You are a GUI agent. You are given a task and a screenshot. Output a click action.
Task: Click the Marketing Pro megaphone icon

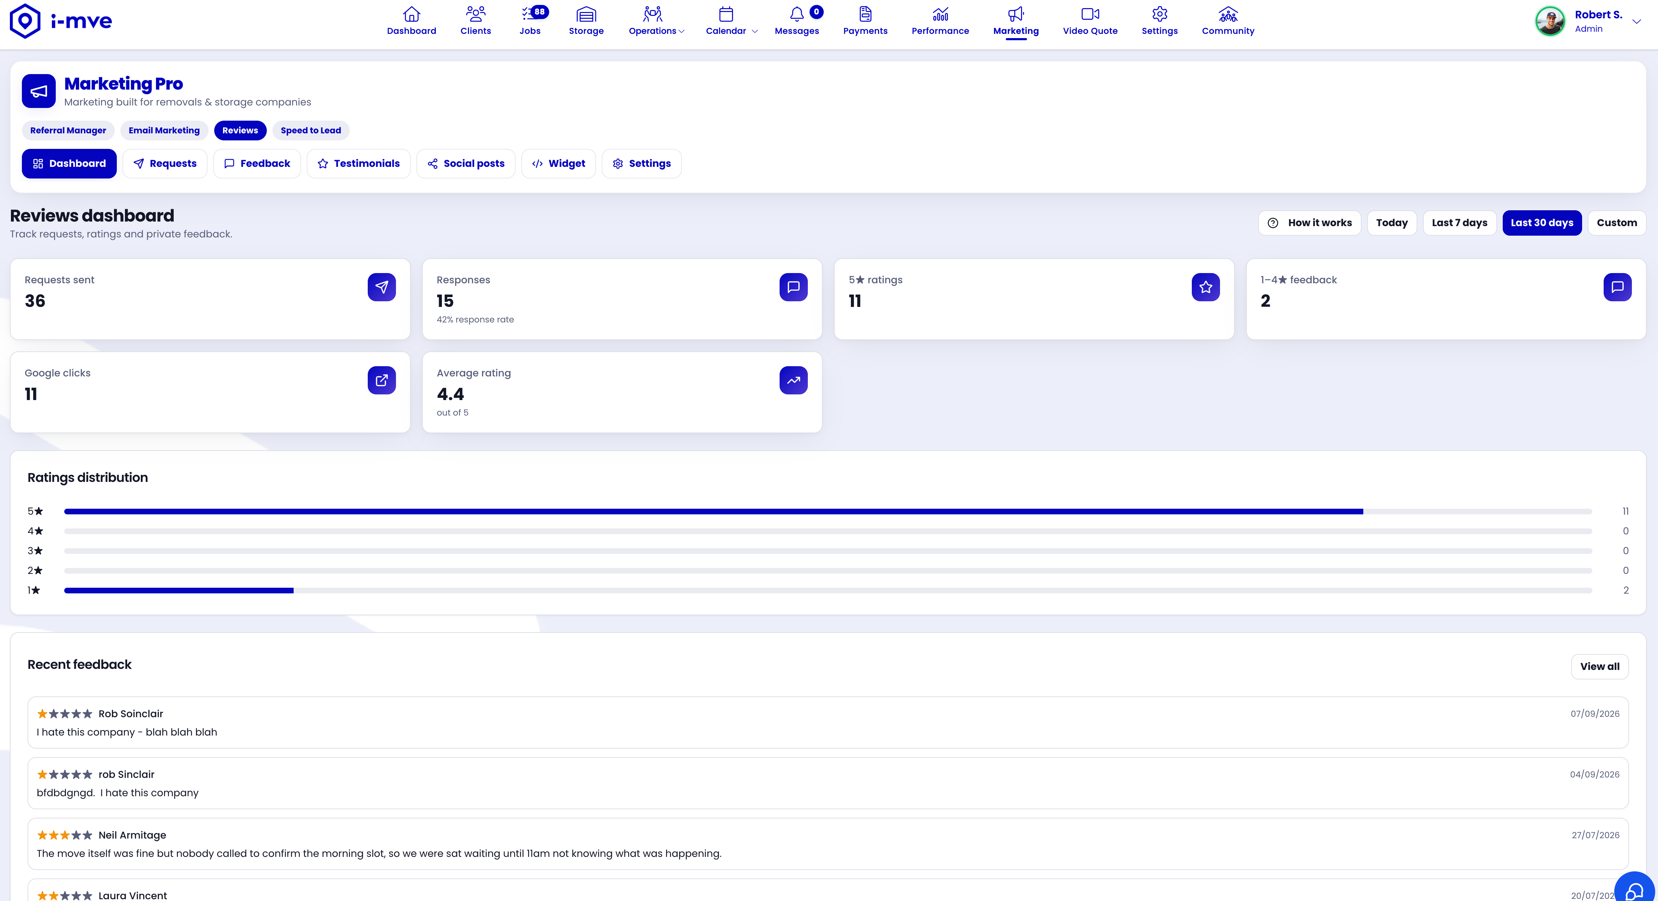[x=38, y=91]
